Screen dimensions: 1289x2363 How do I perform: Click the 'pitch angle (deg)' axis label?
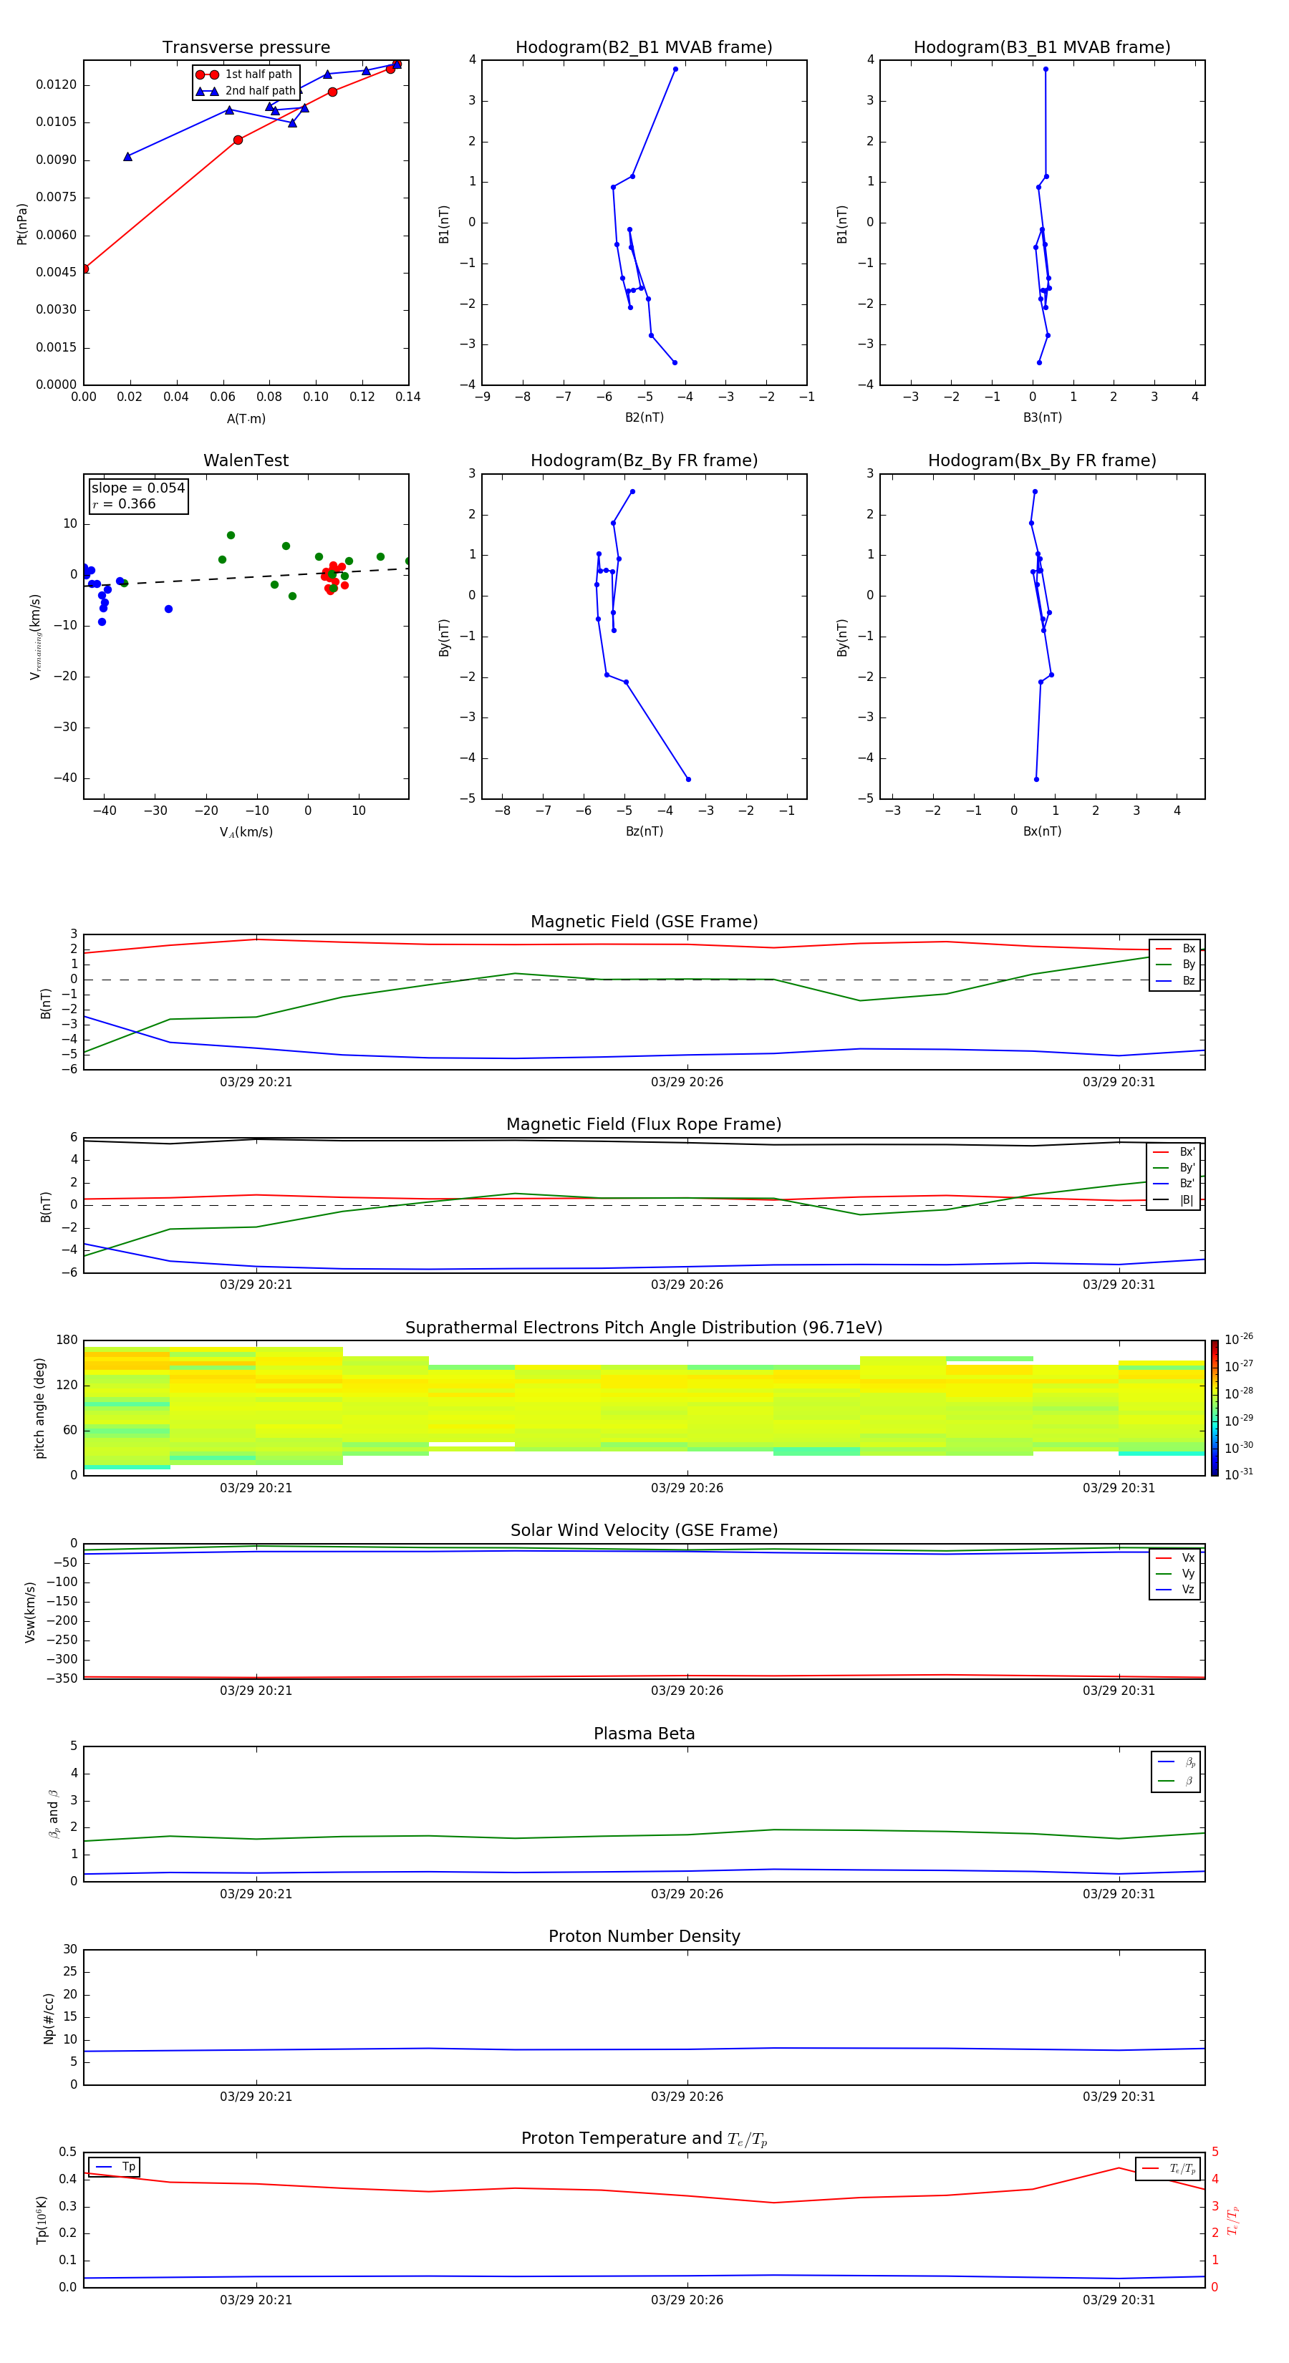[x=39, y=1408]
